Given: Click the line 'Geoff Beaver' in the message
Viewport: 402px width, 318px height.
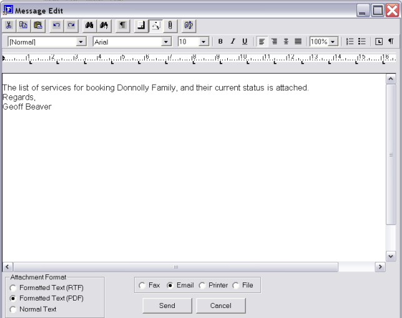Looking at the screenshot, I should tap(27, 107).
